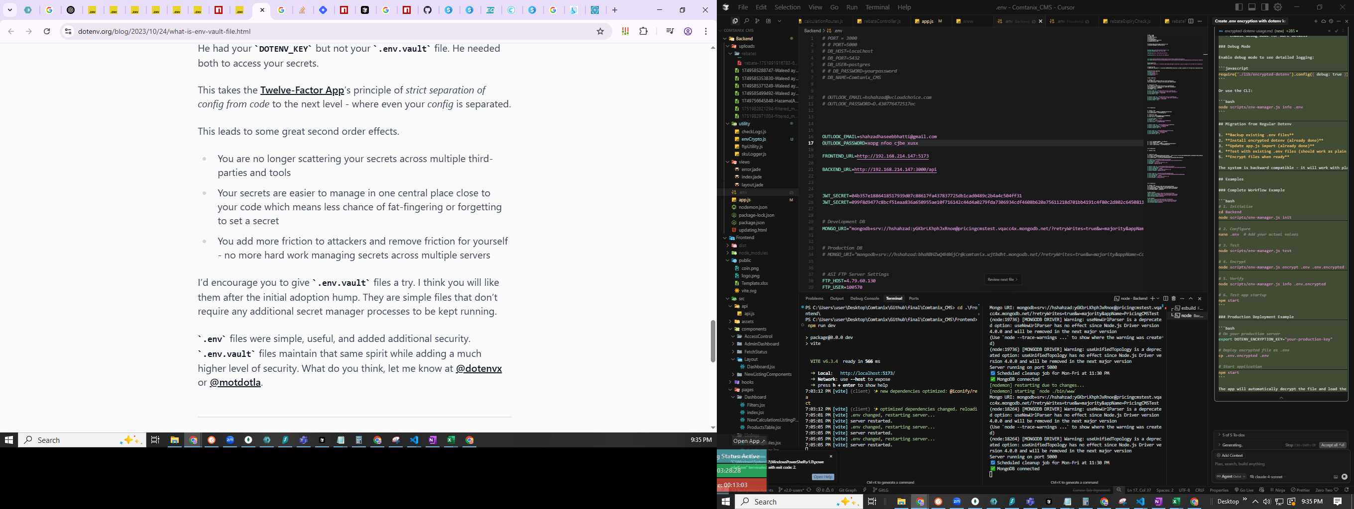Open File Explorer from the lower taskbar

tap(901, 502)
